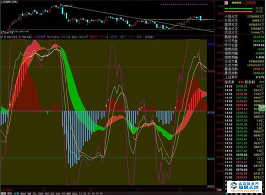
Task: Click the 跌家数 label
Action: pos(250,82)
